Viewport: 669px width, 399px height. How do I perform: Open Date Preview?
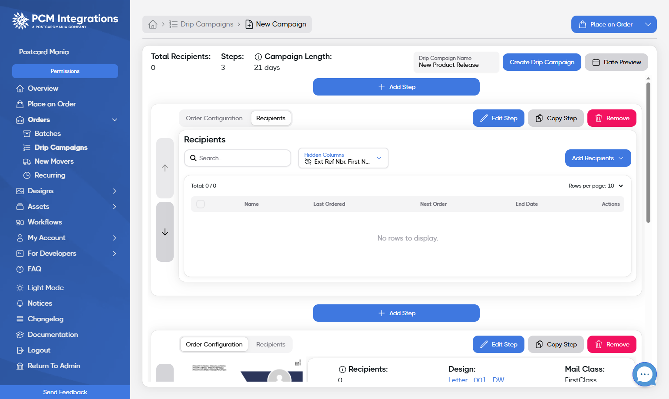coord(616,62)
